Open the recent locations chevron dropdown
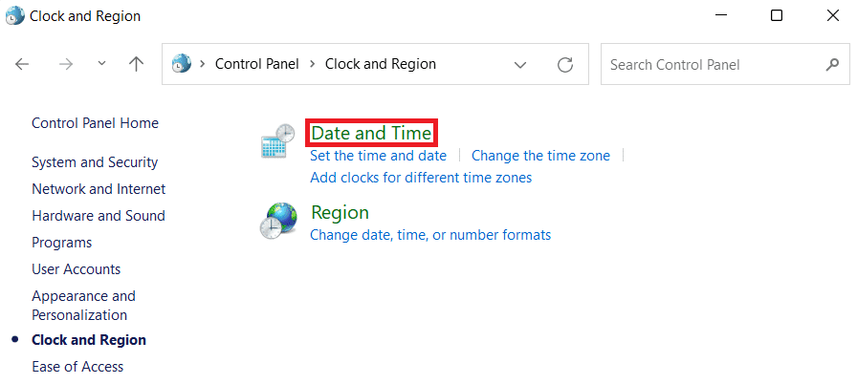Image resolution: width=857 pixels, height=384 pixels. (x=101, y=63)
